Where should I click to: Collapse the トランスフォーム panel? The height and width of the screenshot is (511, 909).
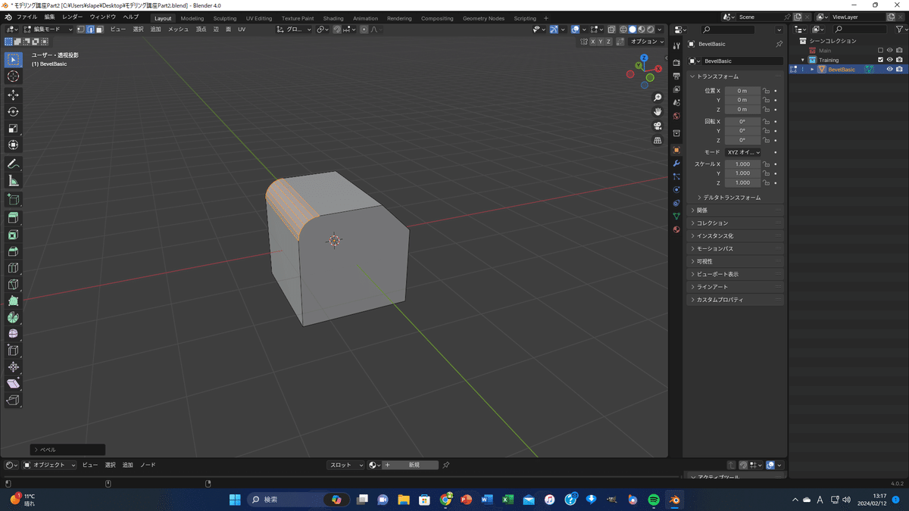tap(718, 76)
